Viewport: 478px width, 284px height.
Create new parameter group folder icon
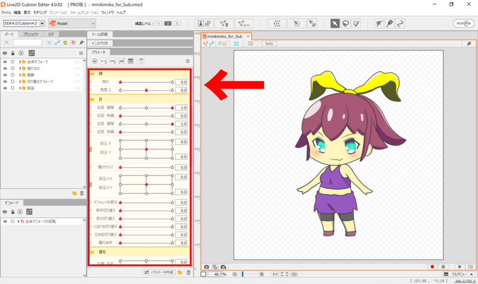click(180, 273)
